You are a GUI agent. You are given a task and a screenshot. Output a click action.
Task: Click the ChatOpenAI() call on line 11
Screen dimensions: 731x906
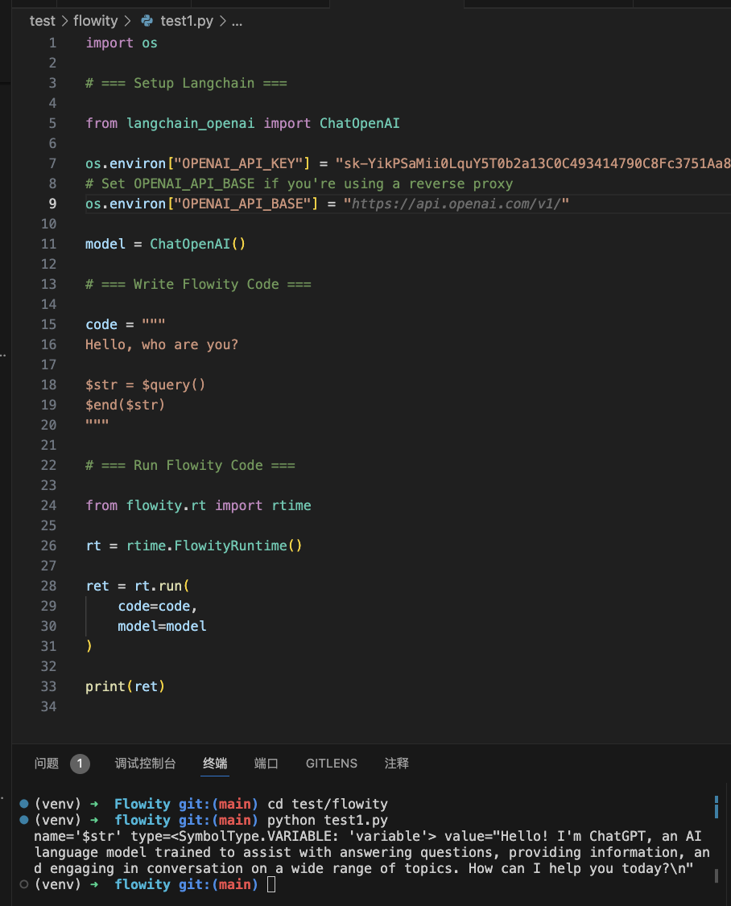pyautogui.click(x=197, y=244)
